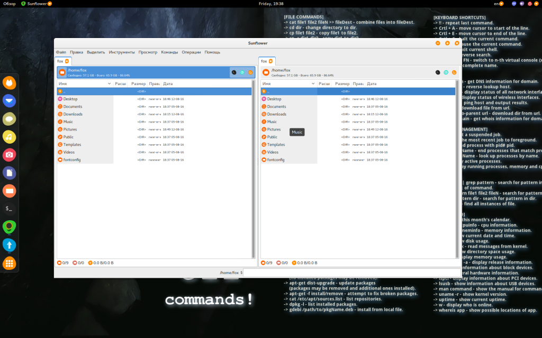Open the Инструменты menu
Image resolution: width=542 pixels, height=338 pixels.
pyautogui.click(x=122, y=52)
